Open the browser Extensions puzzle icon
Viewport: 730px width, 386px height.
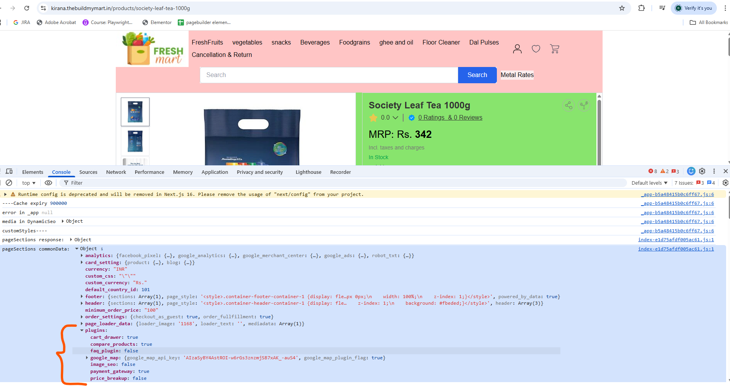click(642, 8)
